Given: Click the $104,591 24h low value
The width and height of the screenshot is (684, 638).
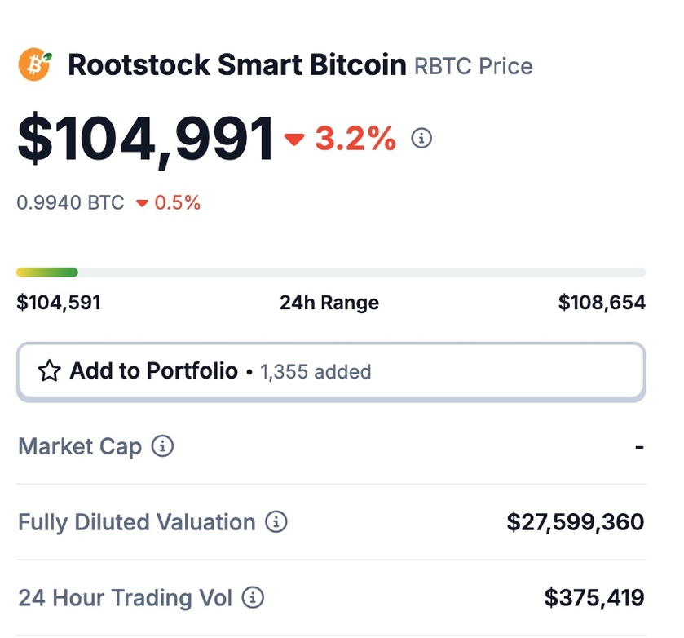Looking at the screenshot, I should click(59, 303).
